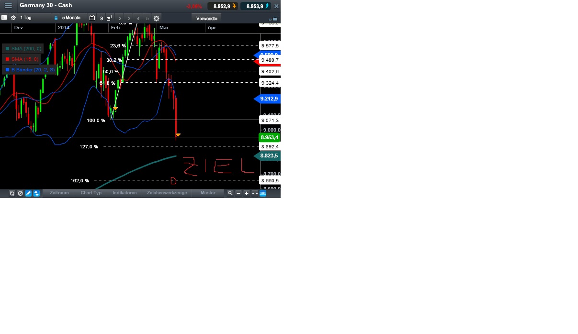The image size is (578, 334).
Task: Open the Indikatoren menu
Action: (125, 193)
